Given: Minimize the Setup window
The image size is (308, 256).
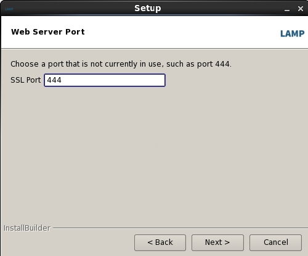Looking at the screenshot, I should pyautogui.click(x=287, y=9).
